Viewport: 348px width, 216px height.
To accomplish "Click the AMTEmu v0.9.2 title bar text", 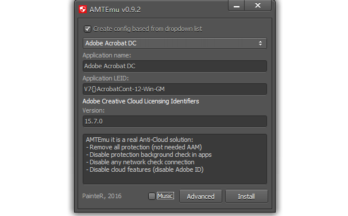I will pos(115,10).
